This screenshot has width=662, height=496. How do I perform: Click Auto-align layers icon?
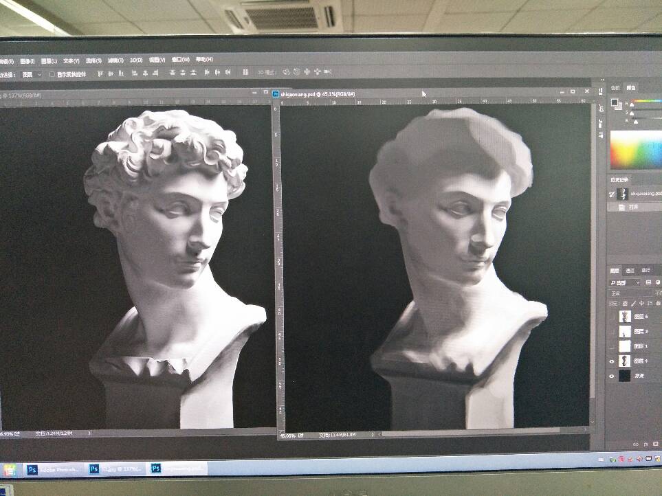click(245, 72)
